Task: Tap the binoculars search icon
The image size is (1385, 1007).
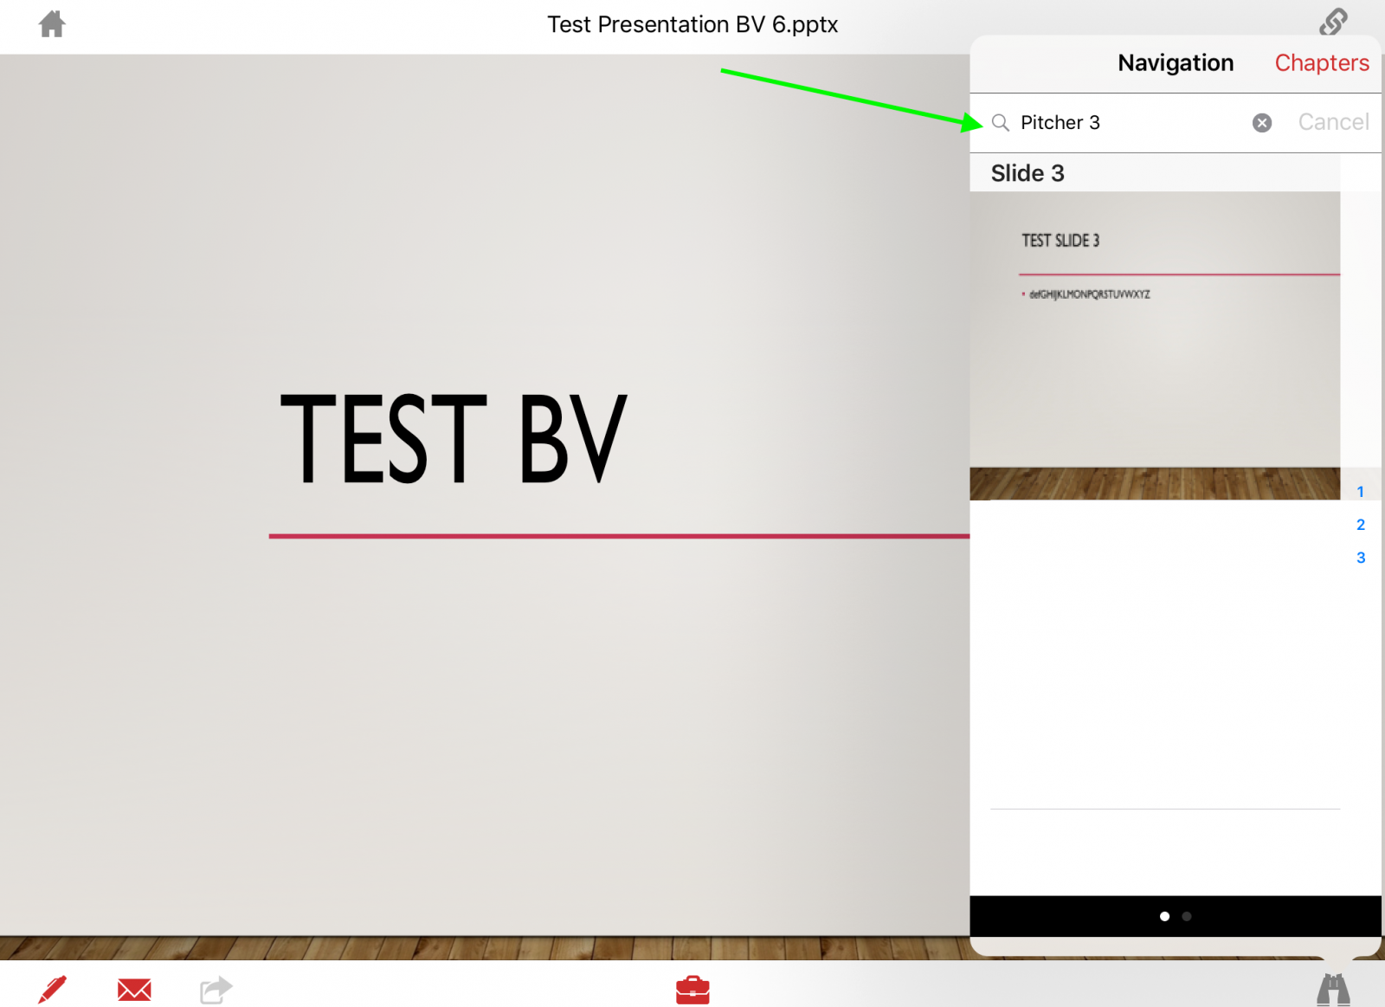Action: coord(1333,989)
